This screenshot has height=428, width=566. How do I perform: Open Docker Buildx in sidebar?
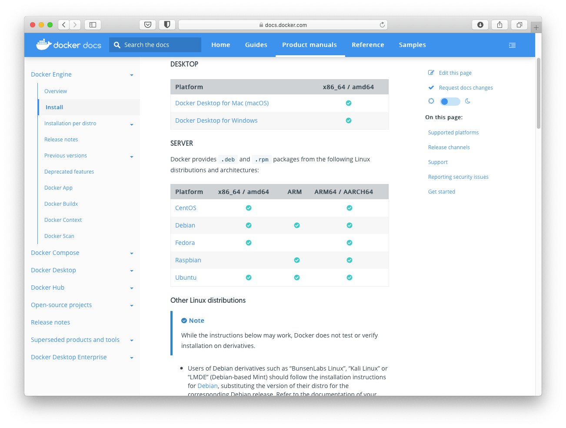(x=61, y=204)
